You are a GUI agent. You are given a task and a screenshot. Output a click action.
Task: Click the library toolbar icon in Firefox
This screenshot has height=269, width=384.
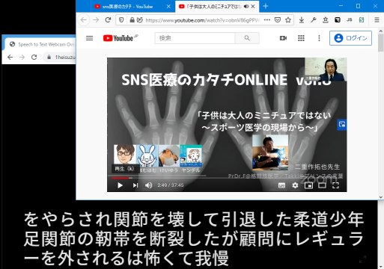[326, 20]
